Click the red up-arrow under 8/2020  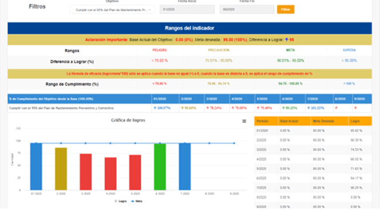pyautogui.click(x=336, y=108)
